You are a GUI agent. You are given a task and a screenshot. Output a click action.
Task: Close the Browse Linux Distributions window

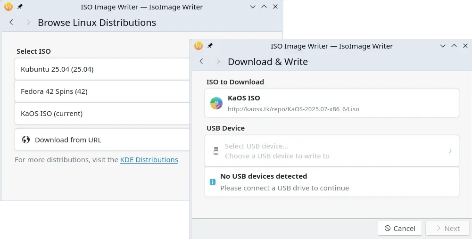[275, 7]
